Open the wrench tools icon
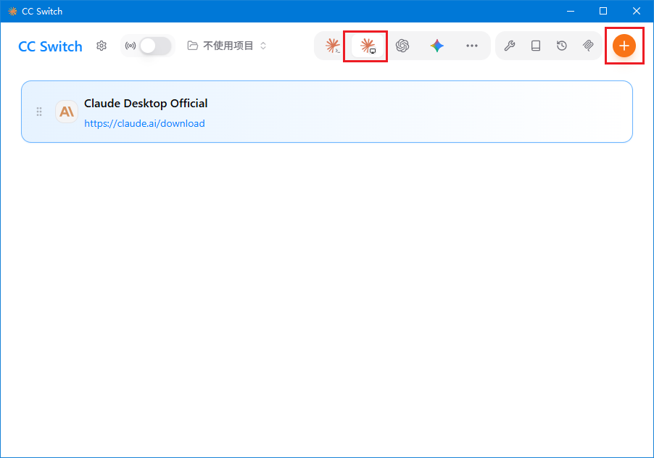 pyautogui.click(x=509, y=46)
